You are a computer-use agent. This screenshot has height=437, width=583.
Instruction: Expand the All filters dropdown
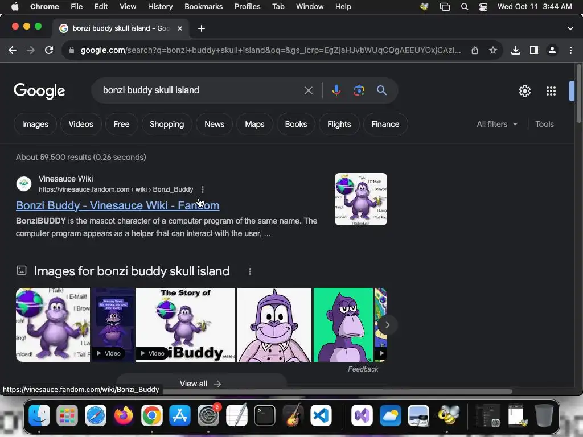coord(497,124)
